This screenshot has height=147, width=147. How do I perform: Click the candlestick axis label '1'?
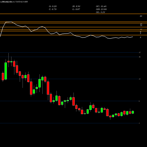(x=139, y=123)
